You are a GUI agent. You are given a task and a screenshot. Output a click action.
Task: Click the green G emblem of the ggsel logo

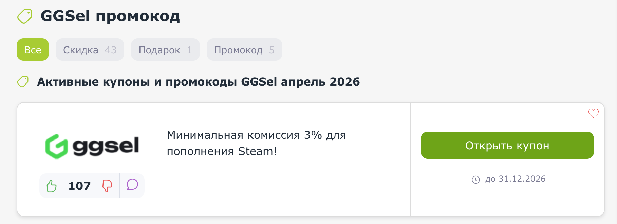pyautogui.click(x=56, y=146)
